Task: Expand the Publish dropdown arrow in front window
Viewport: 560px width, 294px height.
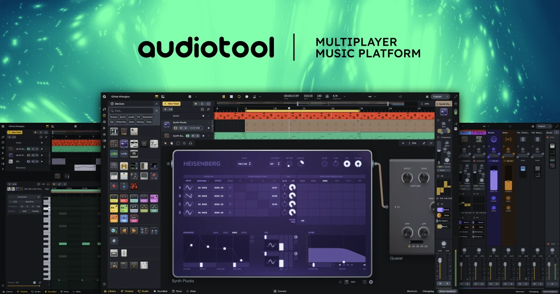Action: 447,97
